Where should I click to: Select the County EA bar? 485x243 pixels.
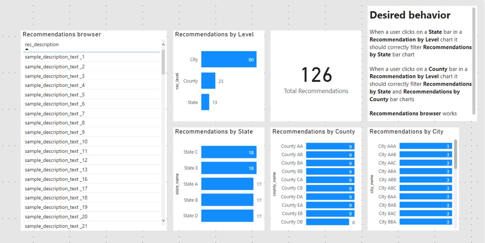(330, 205)
